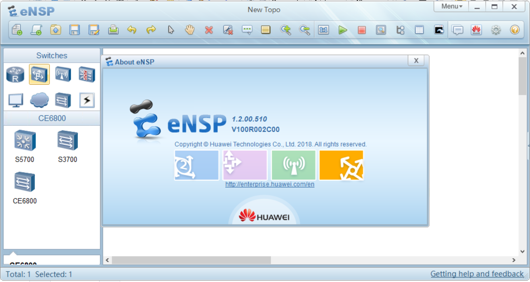Select the custom device category icon
530x282 pixels.
[63, 100]
